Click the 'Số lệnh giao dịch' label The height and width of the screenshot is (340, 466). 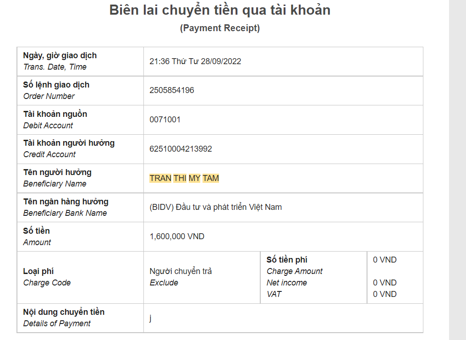tap(56, 85)
